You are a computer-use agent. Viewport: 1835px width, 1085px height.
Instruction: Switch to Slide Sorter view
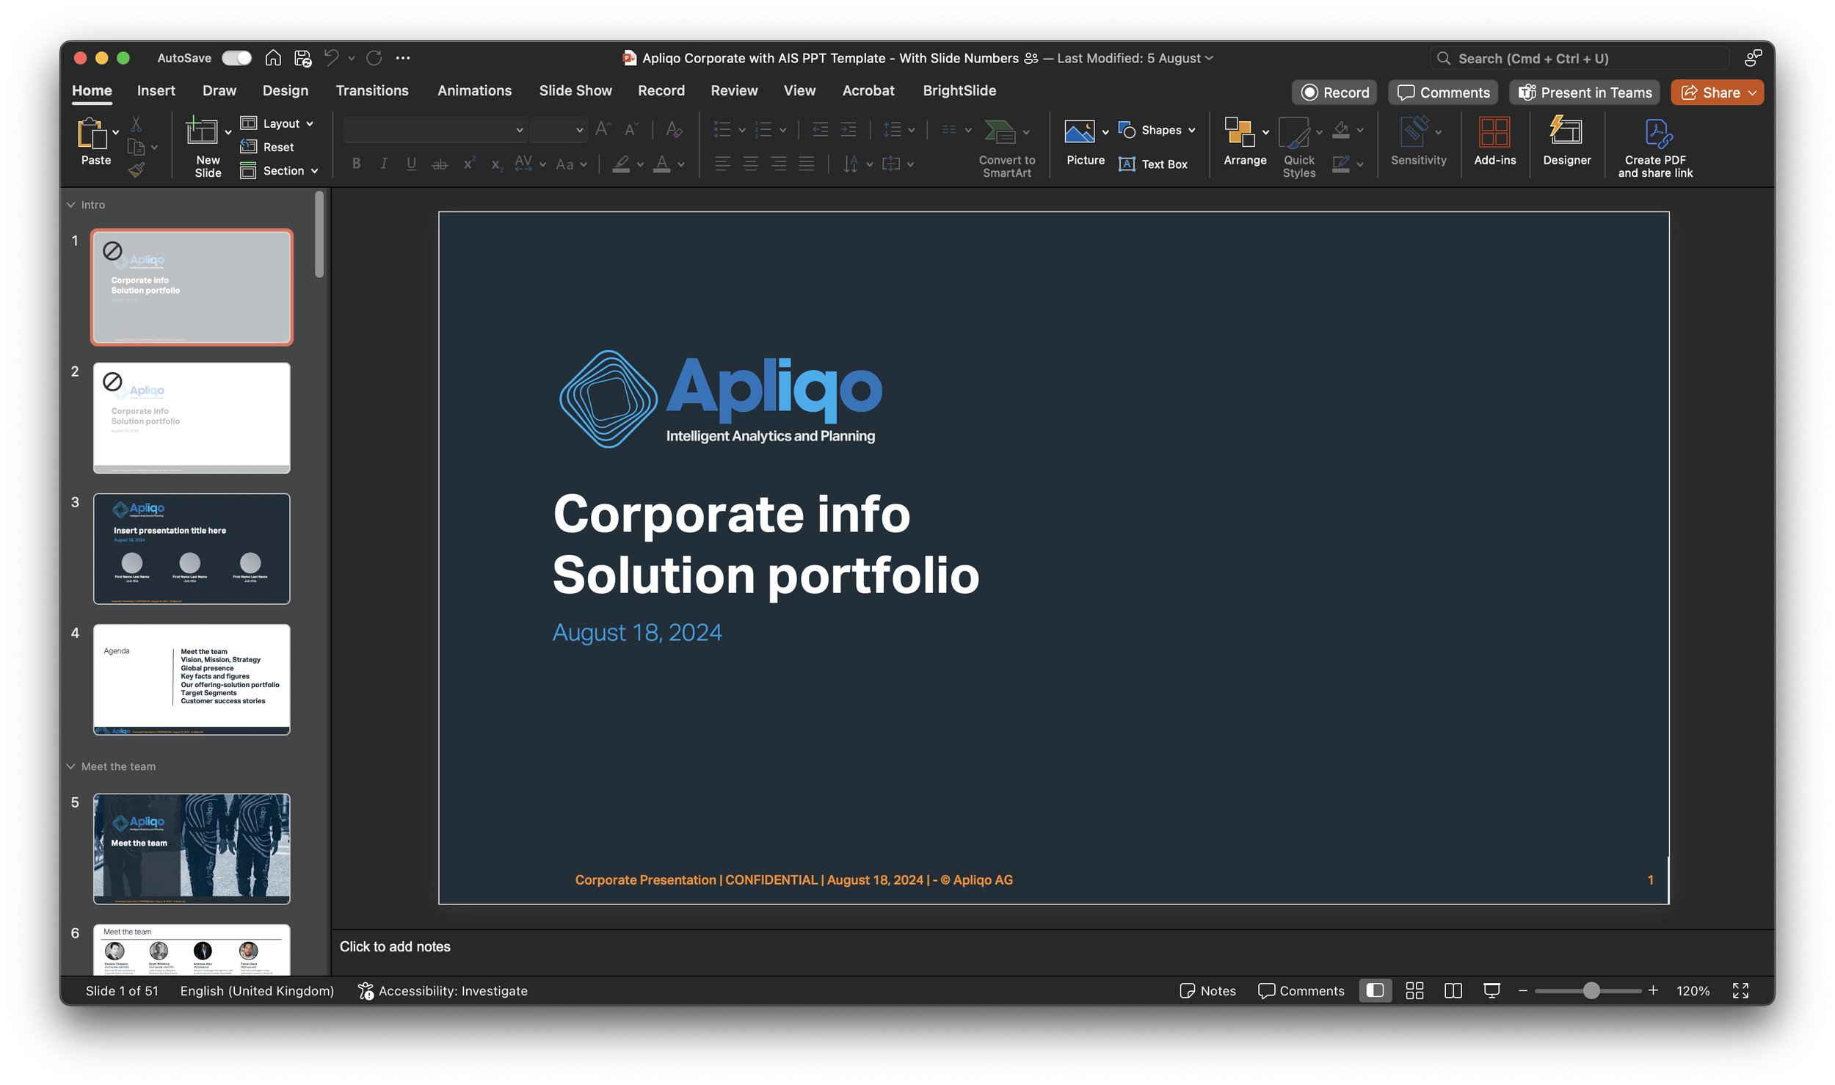1414,990
